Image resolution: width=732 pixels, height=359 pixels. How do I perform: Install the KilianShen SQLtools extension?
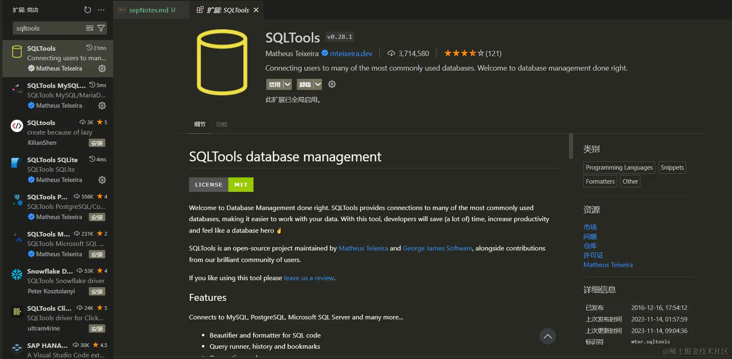97,143
